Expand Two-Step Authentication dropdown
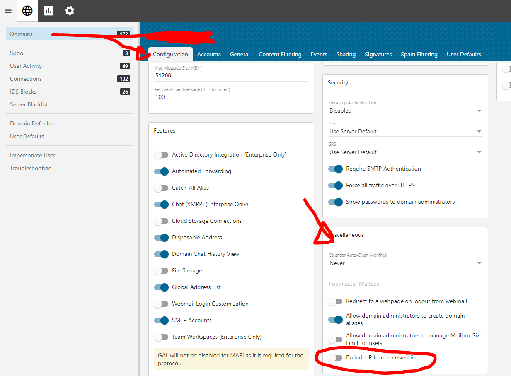This screenshot has width=511, height=376. point(405,111)
